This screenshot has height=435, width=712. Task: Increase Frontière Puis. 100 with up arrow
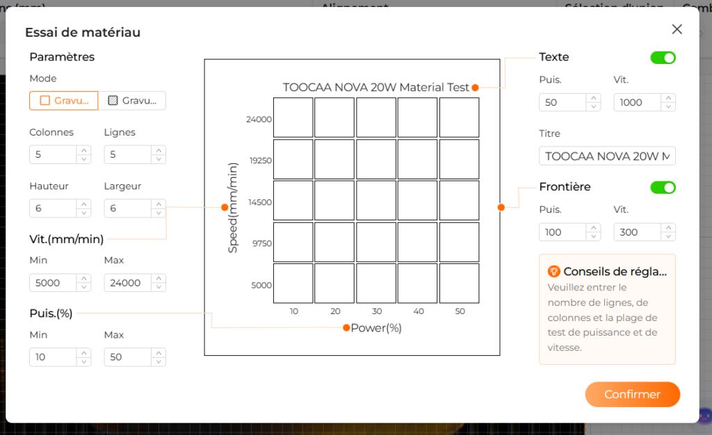(594, 228)
